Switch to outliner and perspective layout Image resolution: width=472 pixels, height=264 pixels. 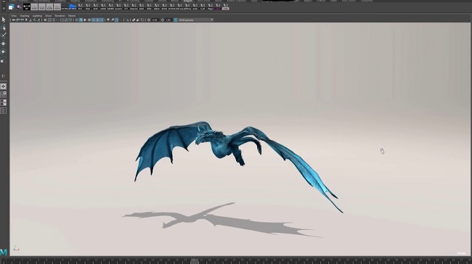coord(4,111)
